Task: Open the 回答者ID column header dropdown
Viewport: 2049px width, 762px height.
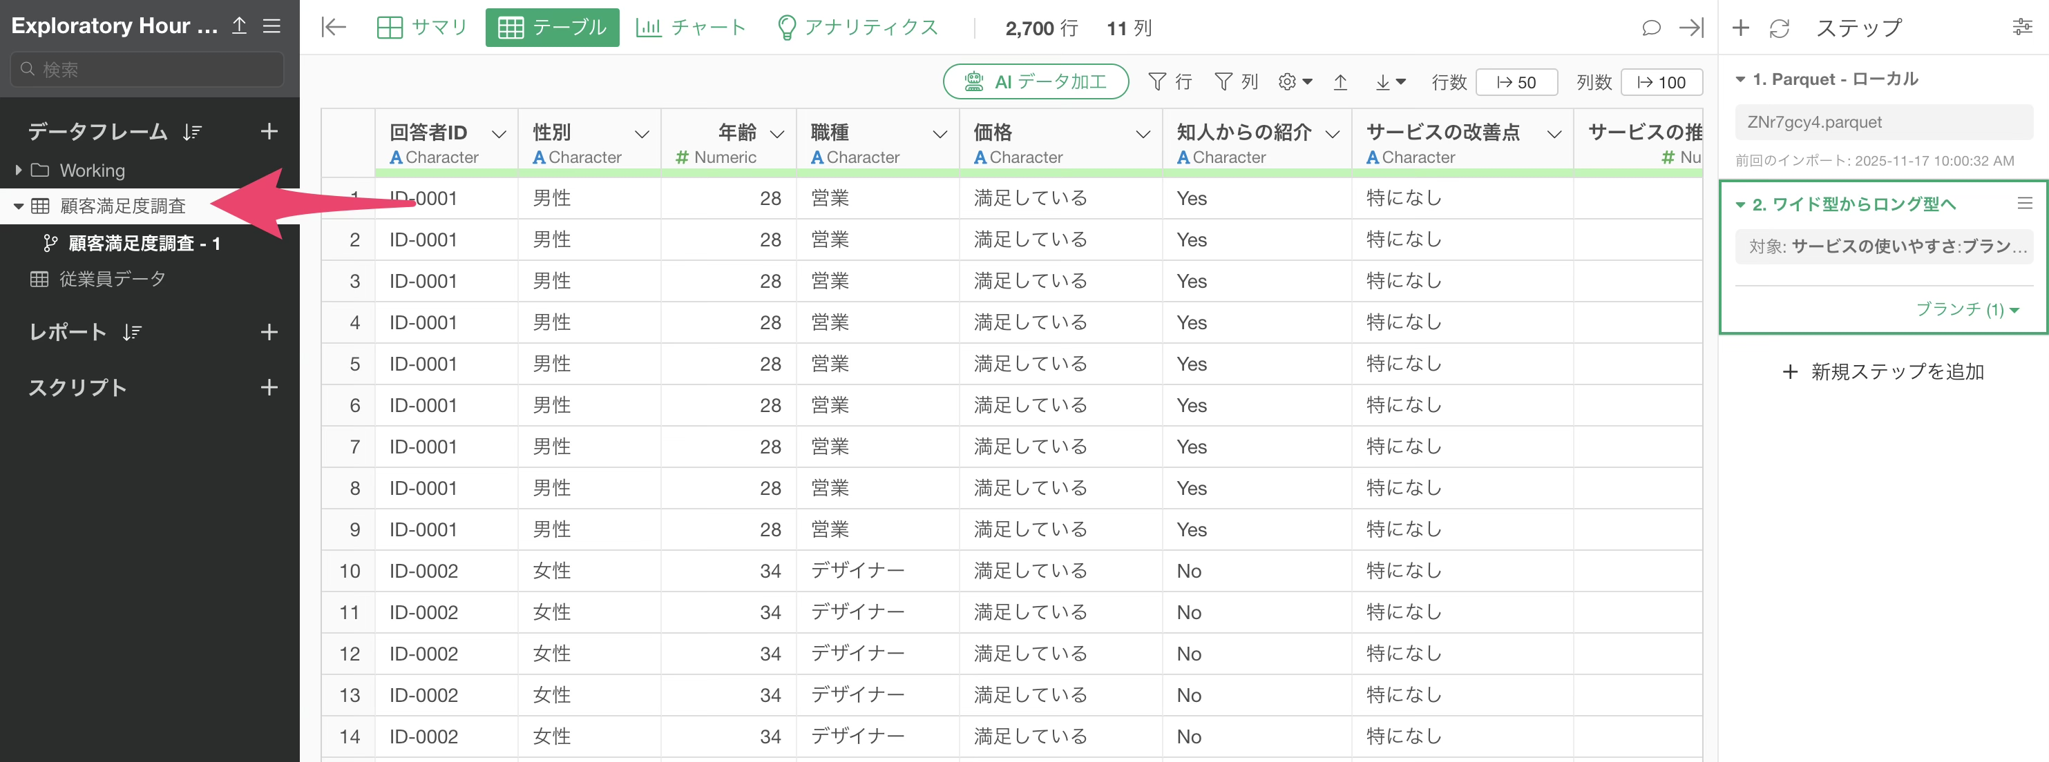Action: (499, 135)
